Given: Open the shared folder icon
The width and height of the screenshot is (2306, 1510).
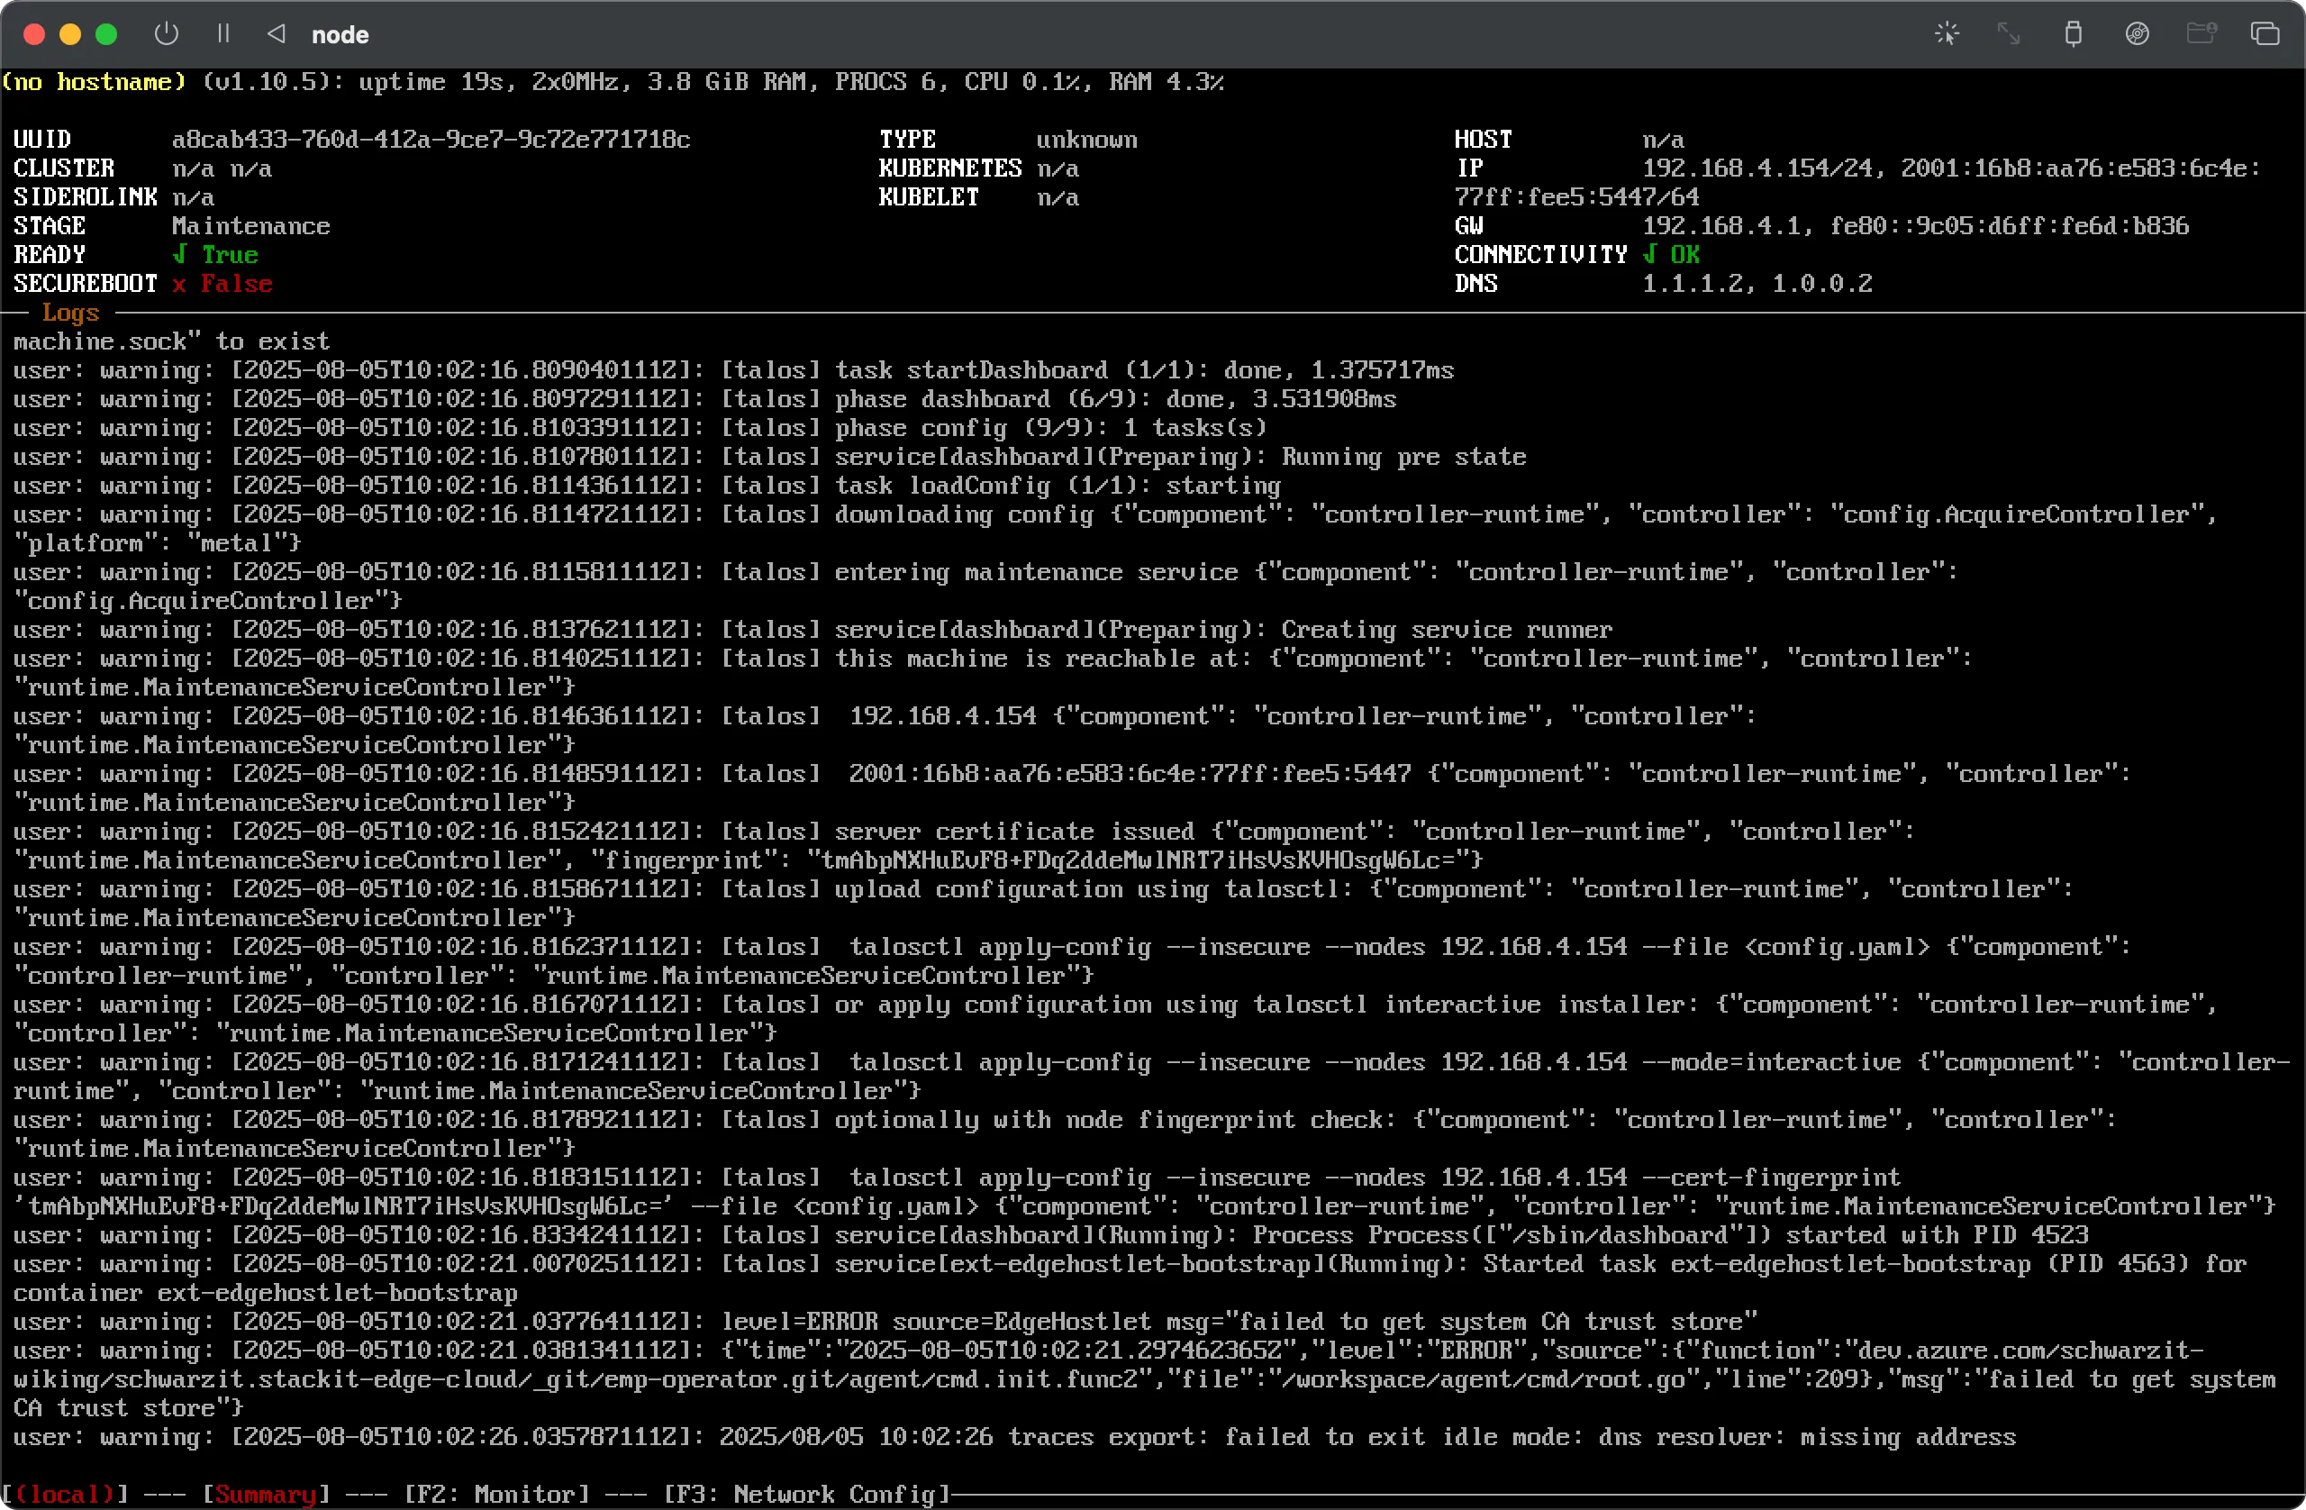Looking at the screenshot, I should pyautogui.click(x=2202, y=34).
